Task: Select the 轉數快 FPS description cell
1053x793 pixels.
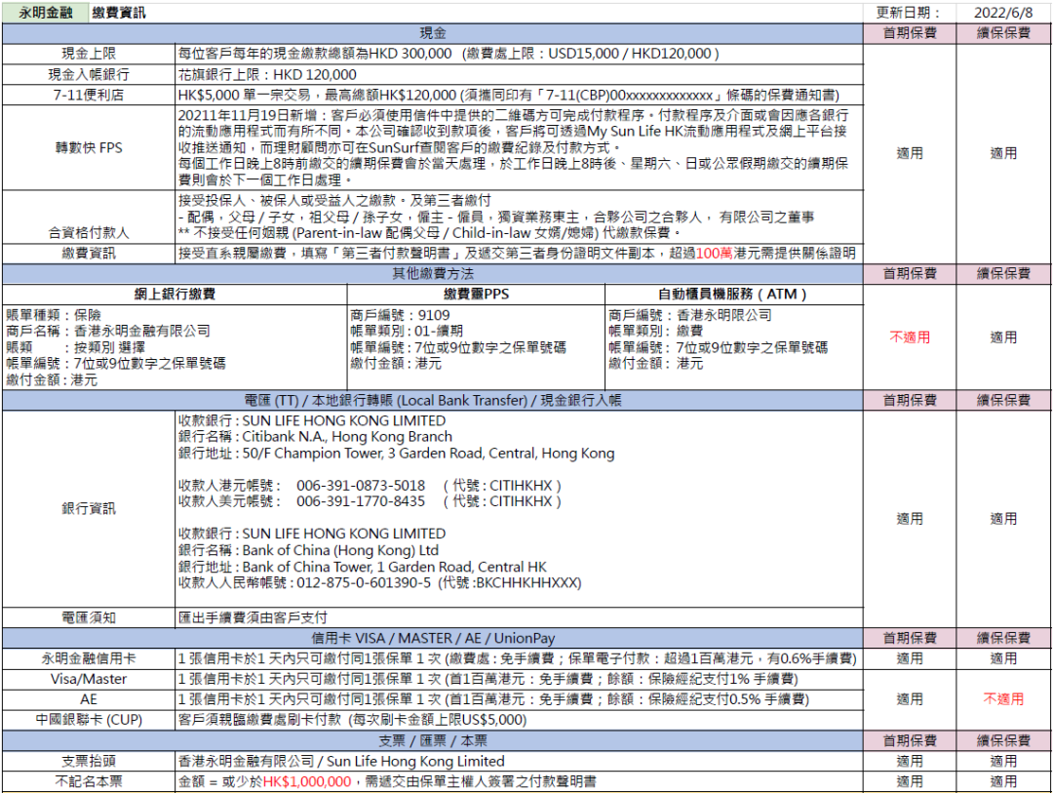Action: tap(516, 148)
